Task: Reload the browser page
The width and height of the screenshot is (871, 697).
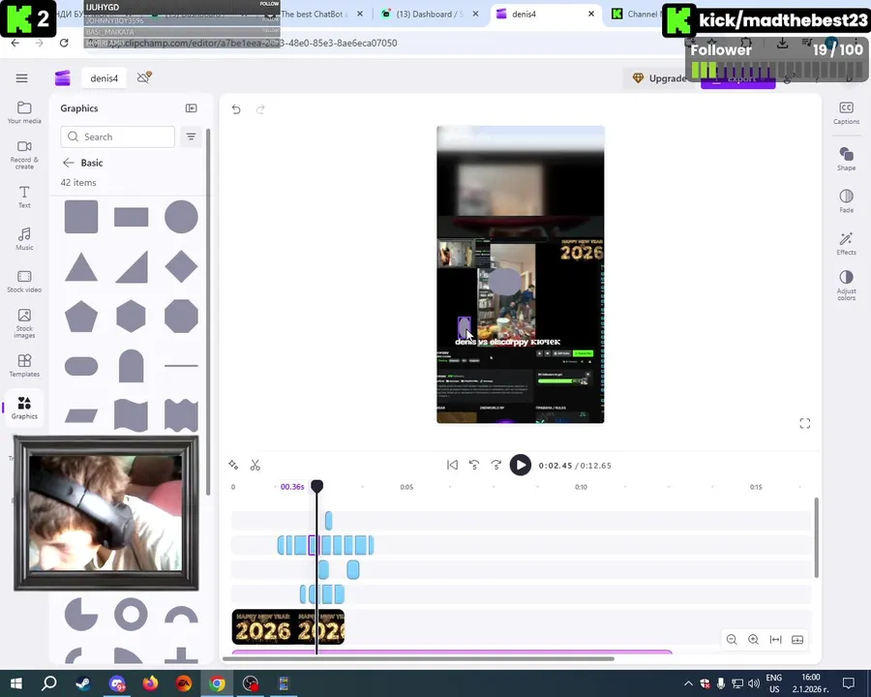Action: 64,43
